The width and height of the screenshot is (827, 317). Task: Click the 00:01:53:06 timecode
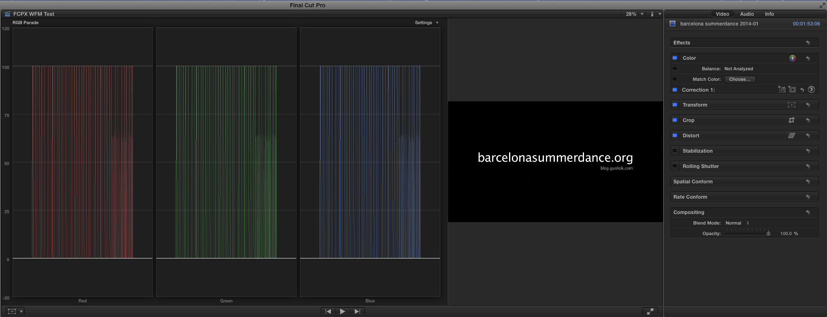806,24
